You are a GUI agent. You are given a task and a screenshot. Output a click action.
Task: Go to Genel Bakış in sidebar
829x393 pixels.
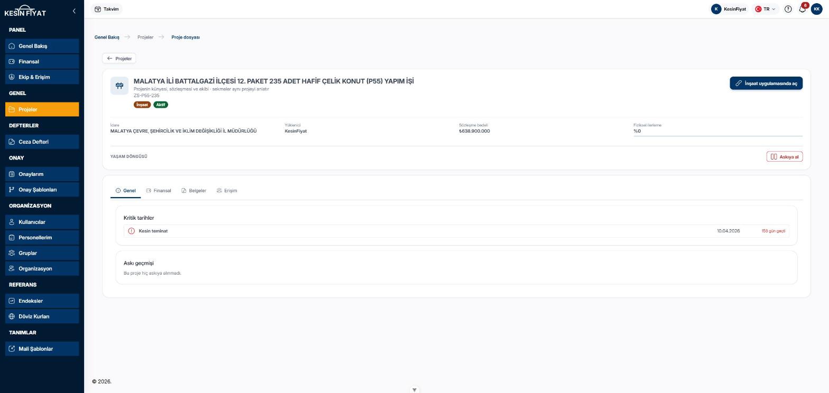42,46
